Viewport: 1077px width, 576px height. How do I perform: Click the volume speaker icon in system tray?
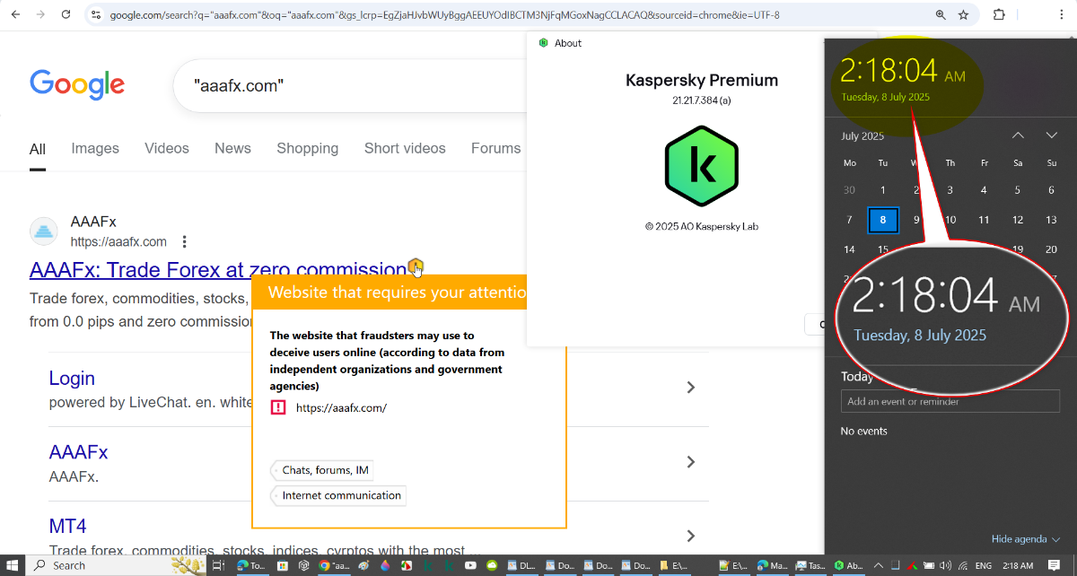tap(944, 566)
